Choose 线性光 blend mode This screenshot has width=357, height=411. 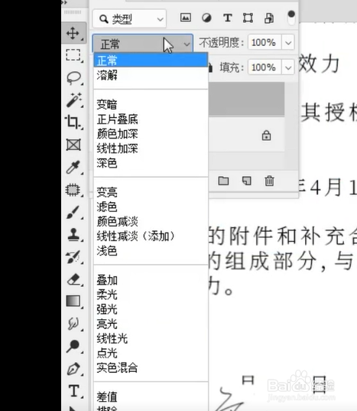click(x=151, y=338)
